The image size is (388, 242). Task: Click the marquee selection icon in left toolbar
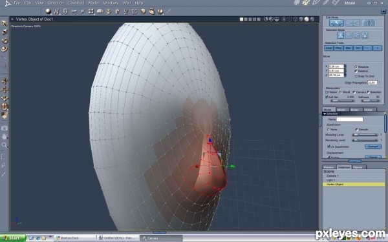pyautogui.click(x=3, y=157)
